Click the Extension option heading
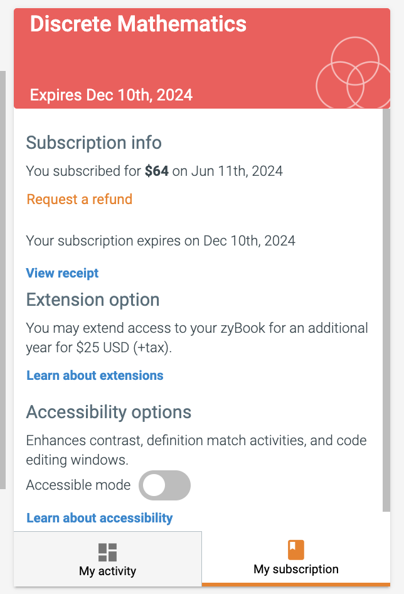 [93, 300]
